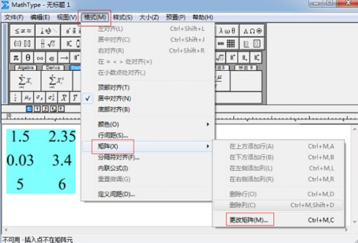
Task: Switch to the Algebra tab
Action: 26,68
